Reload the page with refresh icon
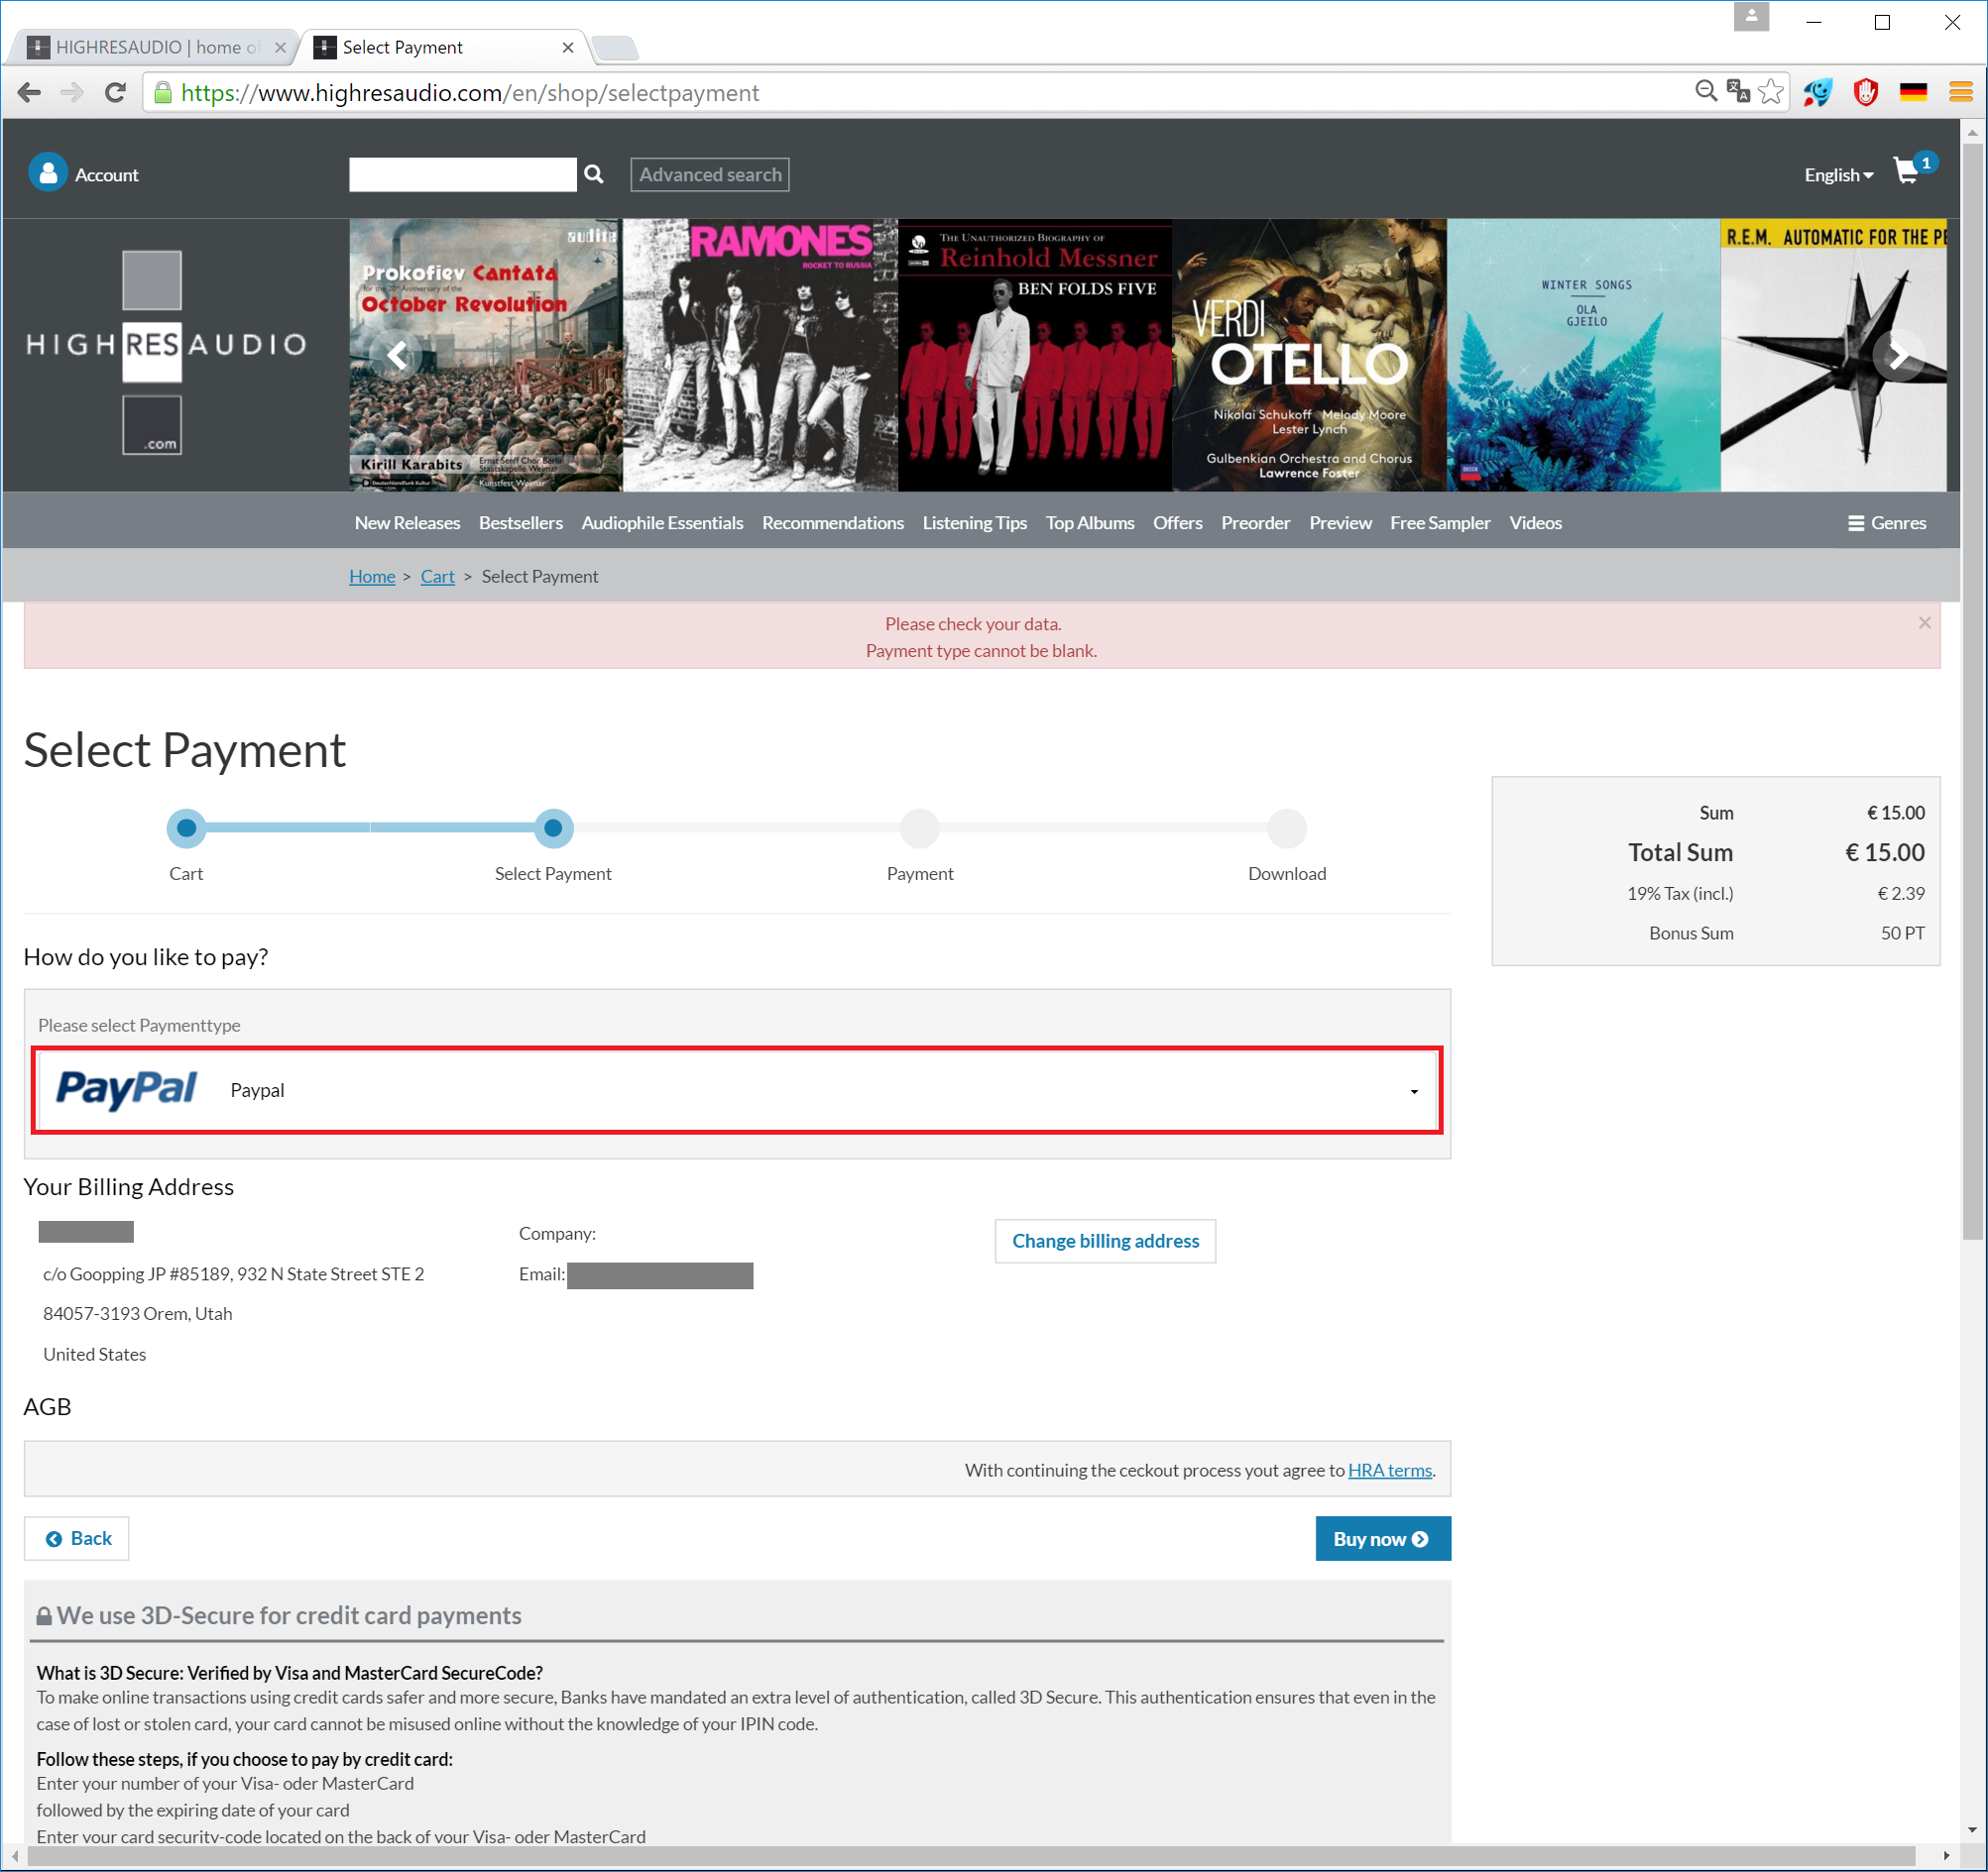The image size is (1988, 1872). pyautogui.click(x=115, y=93)
